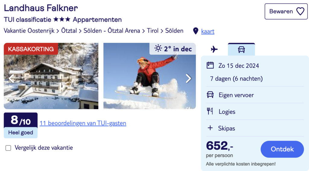Click the calendar icon beside the date
309x171 pixels.
click(x=210, y=65)
